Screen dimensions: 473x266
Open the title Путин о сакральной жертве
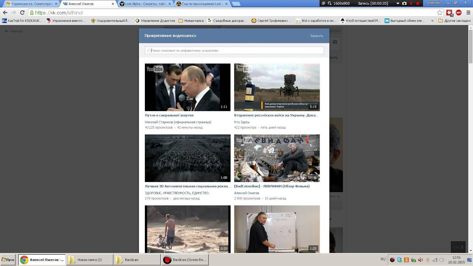click(169, 115)
